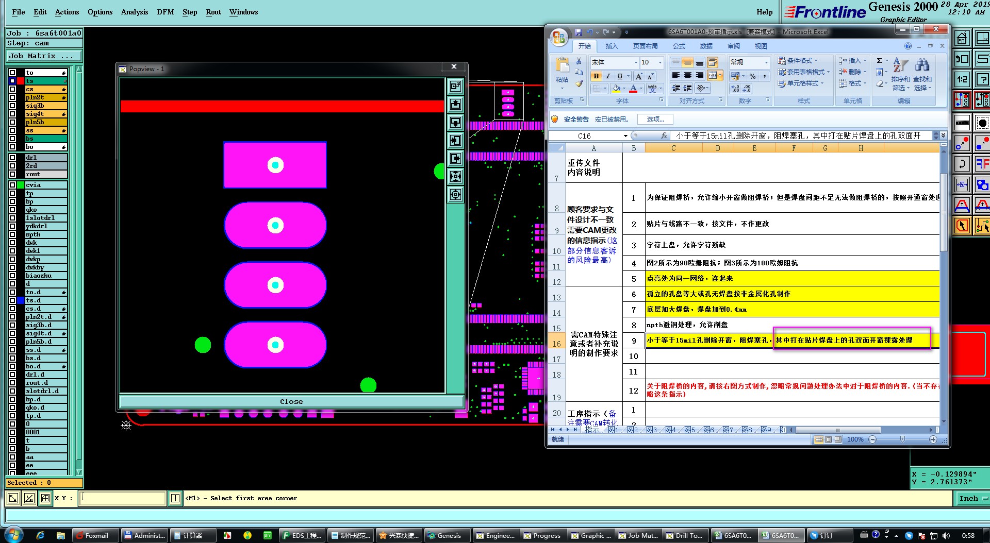990x543 pixels.
Task: Toggle the checkbox for layer biaozhu
Action: (x=12, y=276)
